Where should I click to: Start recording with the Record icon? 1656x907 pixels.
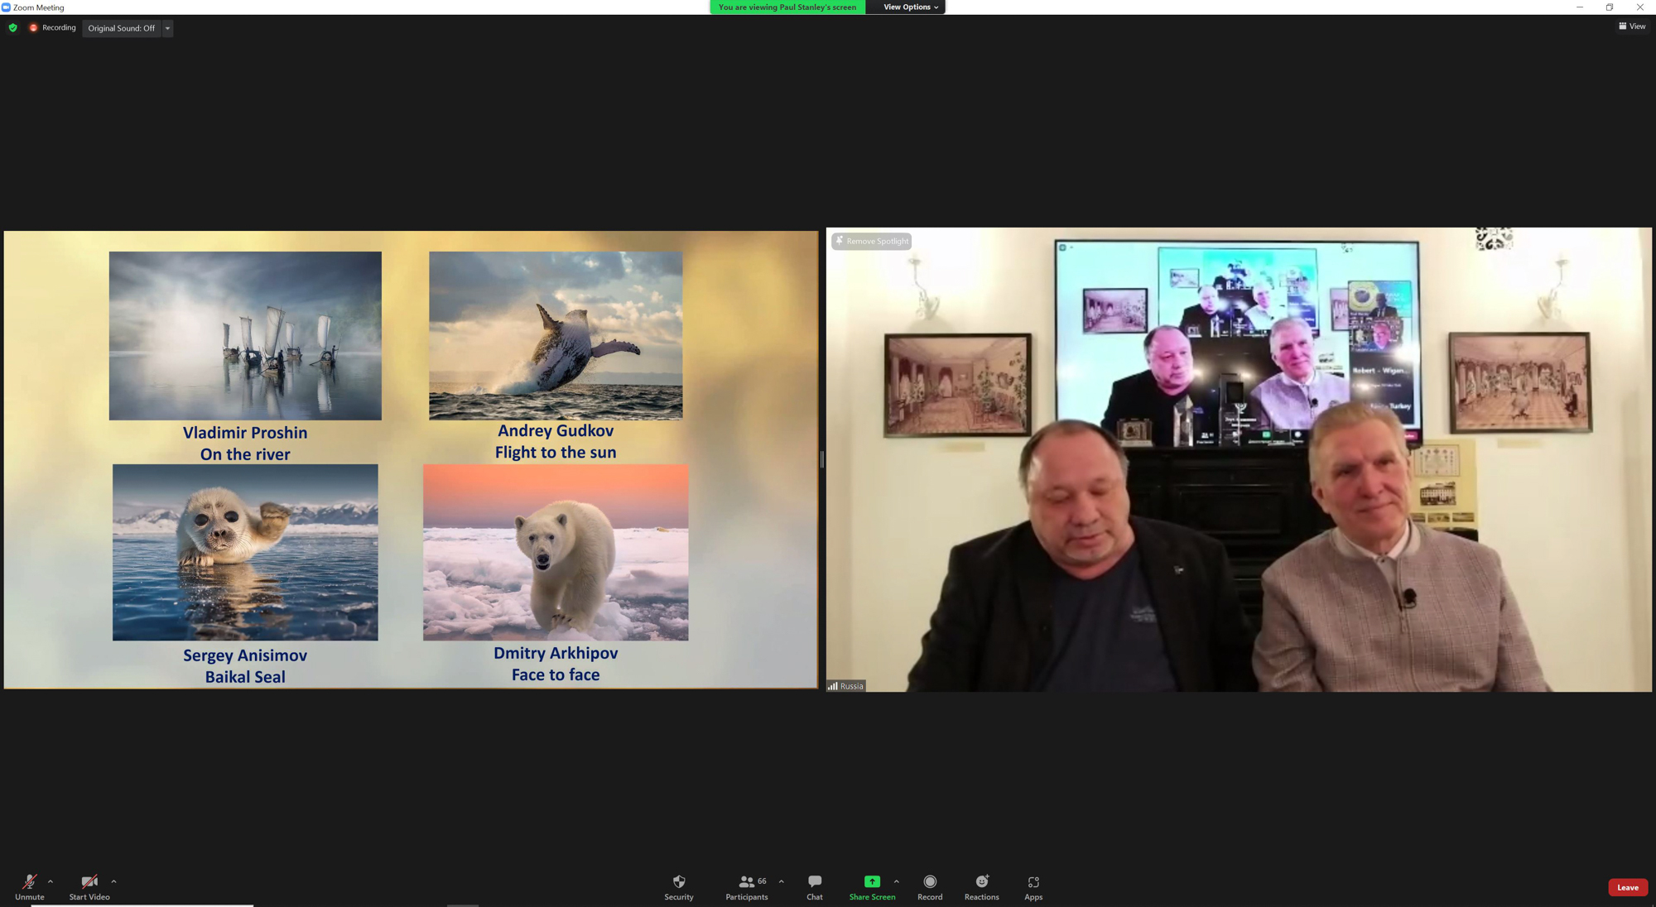tap(929, 882)
